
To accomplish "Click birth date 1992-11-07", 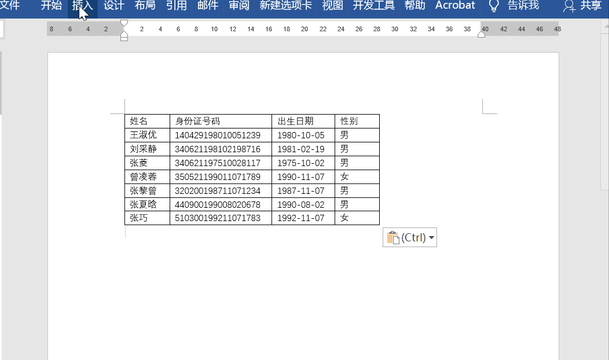I will pos(300,218).
